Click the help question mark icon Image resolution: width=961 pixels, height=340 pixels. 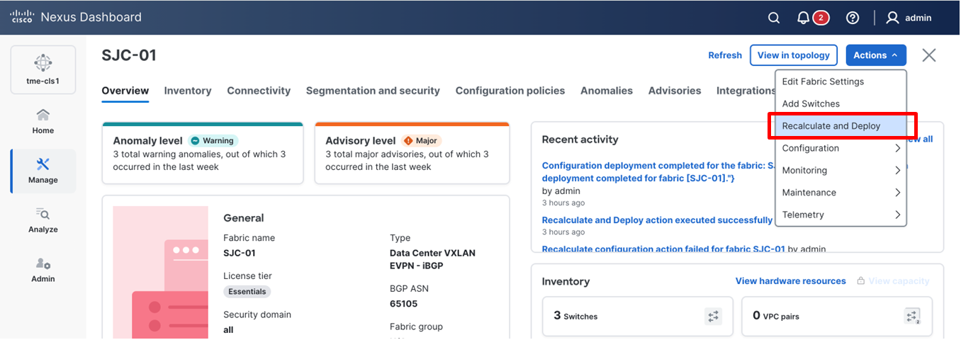tap(853, 18)
